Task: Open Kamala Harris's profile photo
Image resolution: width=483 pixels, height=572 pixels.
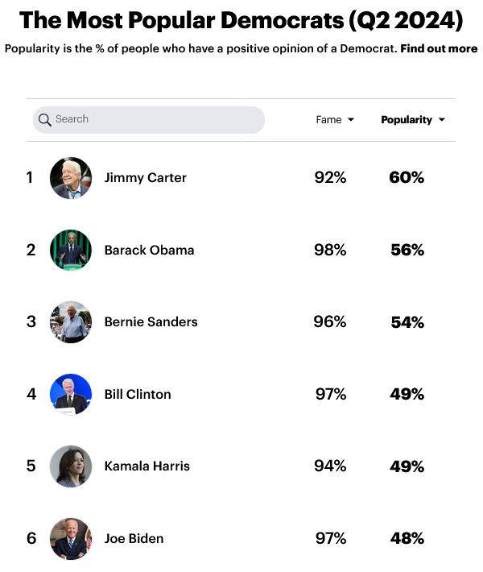Action: point(71,466)
